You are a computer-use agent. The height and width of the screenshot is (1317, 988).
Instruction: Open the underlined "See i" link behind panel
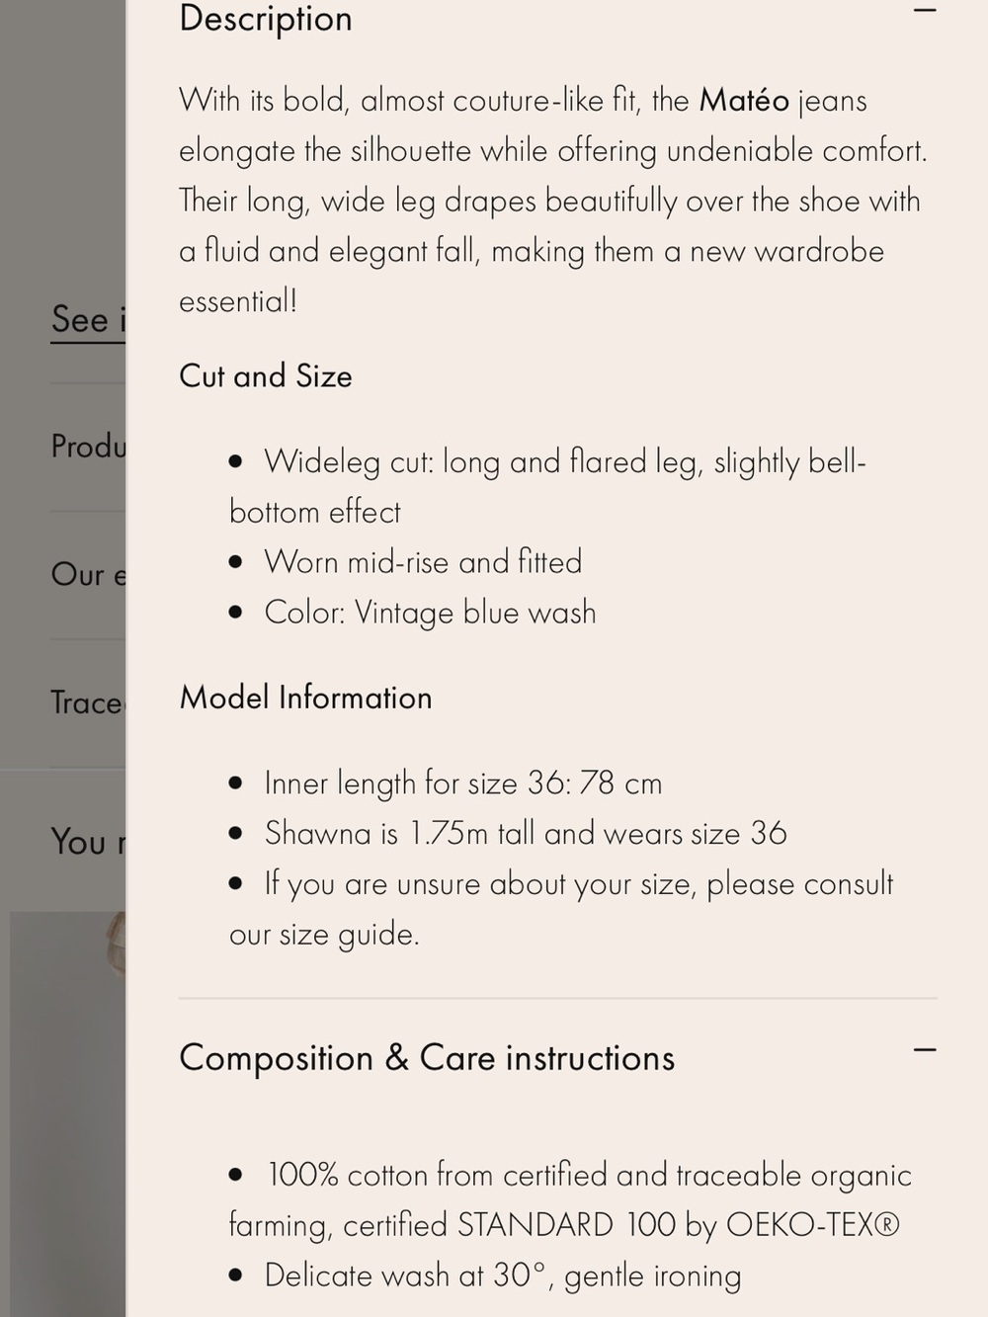pos(88,320)
